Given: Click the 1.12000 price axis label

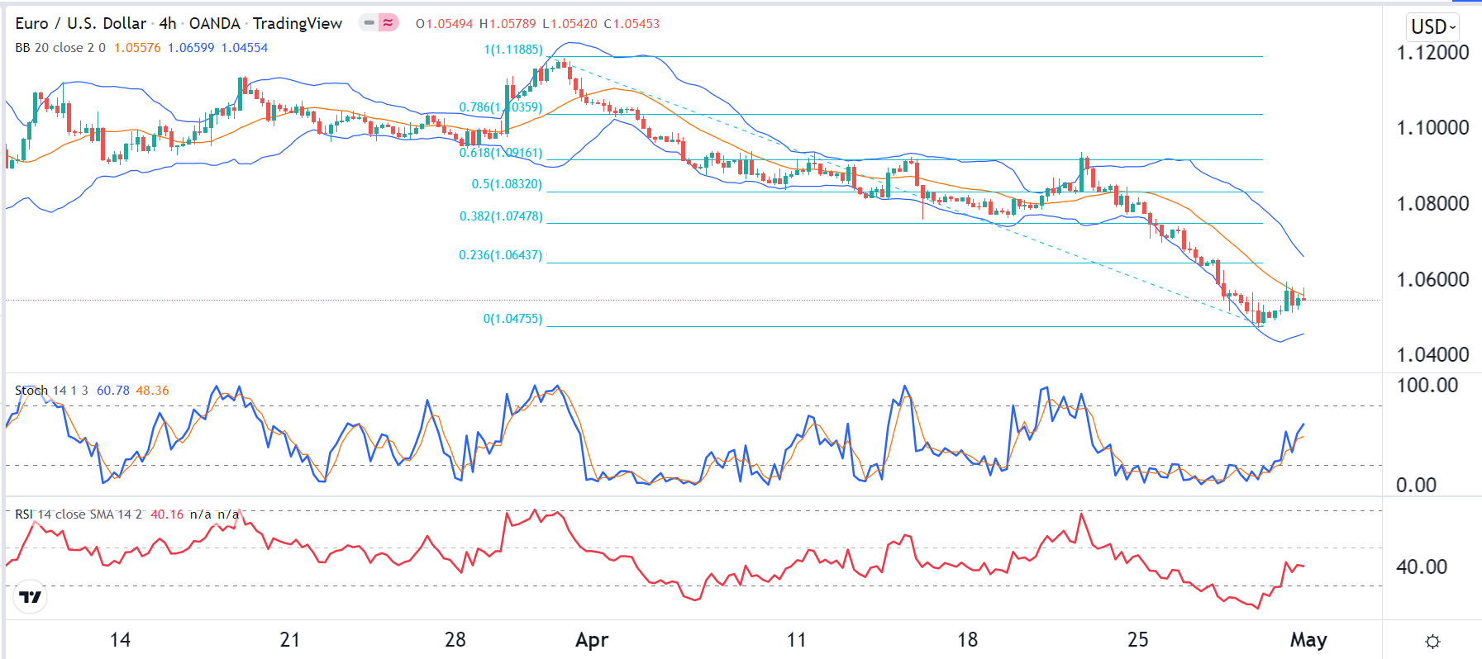Looking at the screenshot, I should tap(1432, 53).
